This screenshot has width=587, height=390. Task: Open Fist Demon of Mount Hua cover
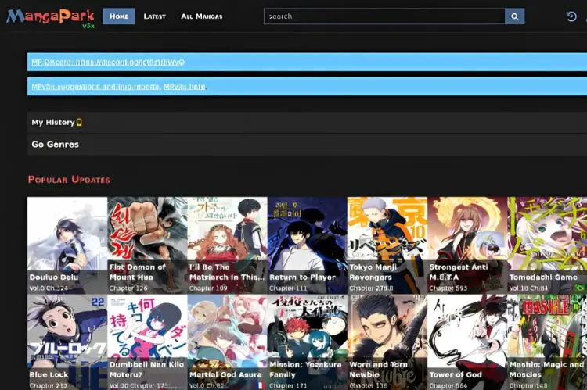click(x=147, y=245)
